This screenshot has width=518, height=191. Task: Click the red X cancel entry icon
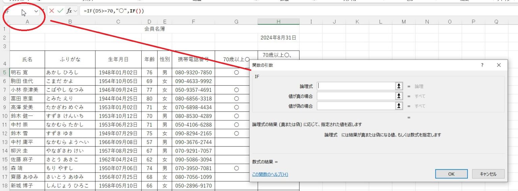tap(52, 11)
